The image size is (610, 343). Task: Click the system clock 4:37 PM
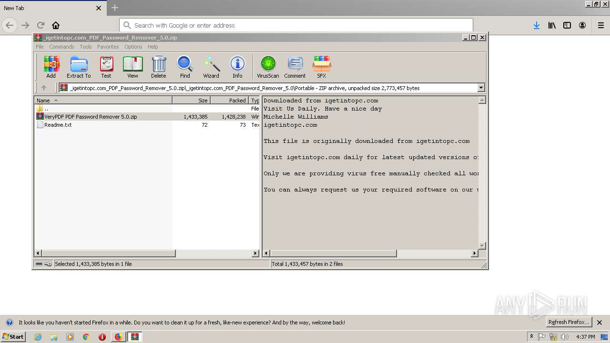pos(585,337)
